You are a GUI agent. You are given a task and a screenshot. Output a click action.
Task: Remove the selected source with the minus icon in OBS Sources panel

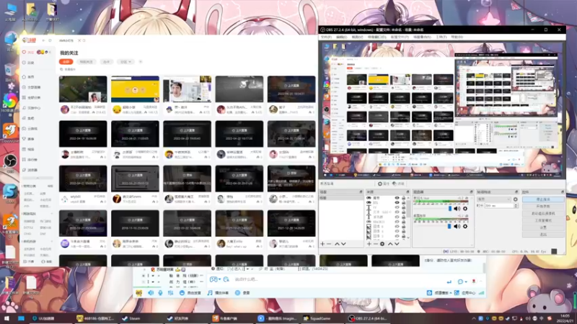click(x=376, y=244)
